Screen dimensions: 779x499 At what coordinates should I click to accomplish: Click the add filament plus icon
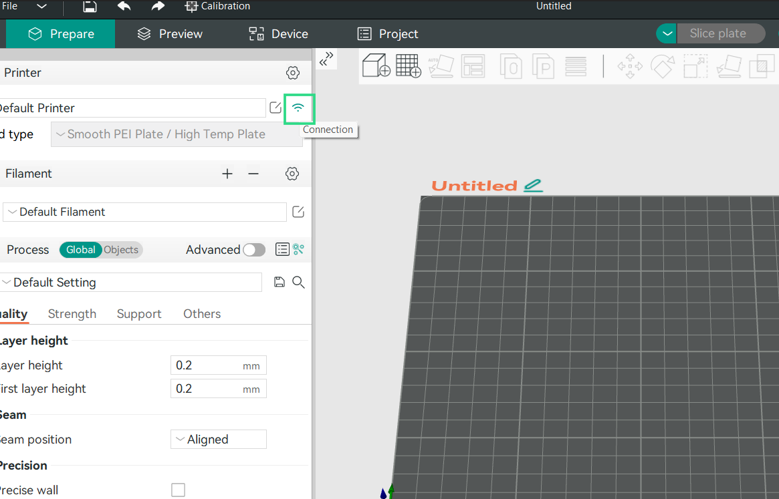[227, 174]
